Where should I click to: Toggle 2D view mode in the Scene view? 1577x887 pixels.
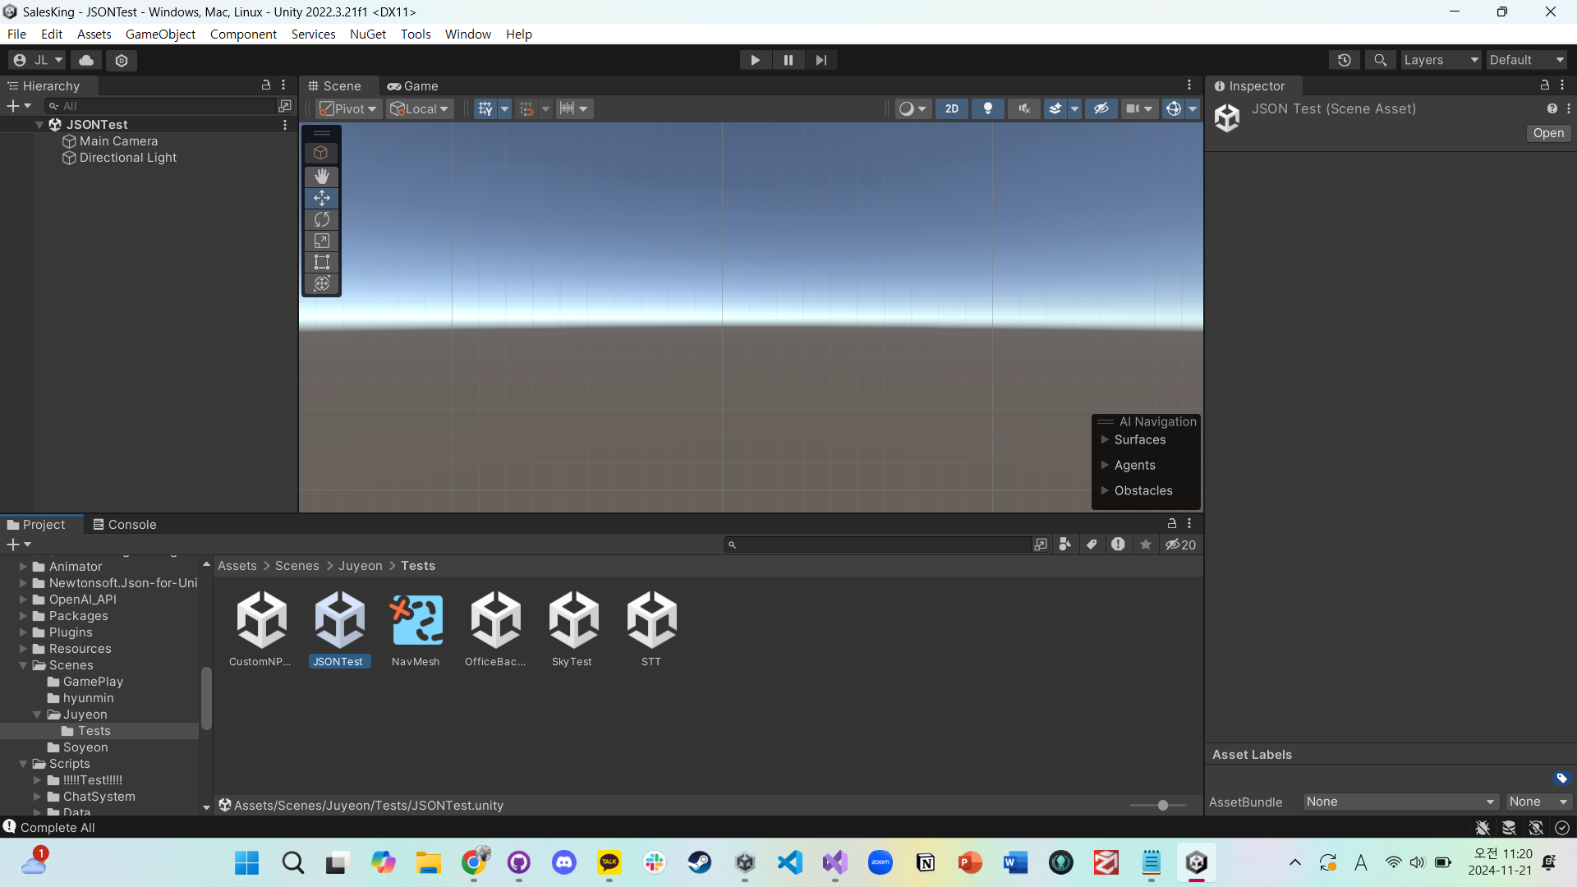pos(952,108)
